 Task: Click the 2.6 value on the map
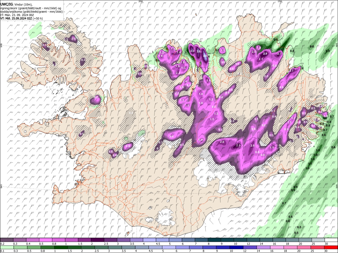click(x=179, y=52)
